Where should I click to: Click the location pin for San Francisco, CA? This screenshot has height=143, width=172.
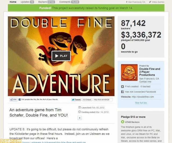pyautogui.click(x=127, y=2)
